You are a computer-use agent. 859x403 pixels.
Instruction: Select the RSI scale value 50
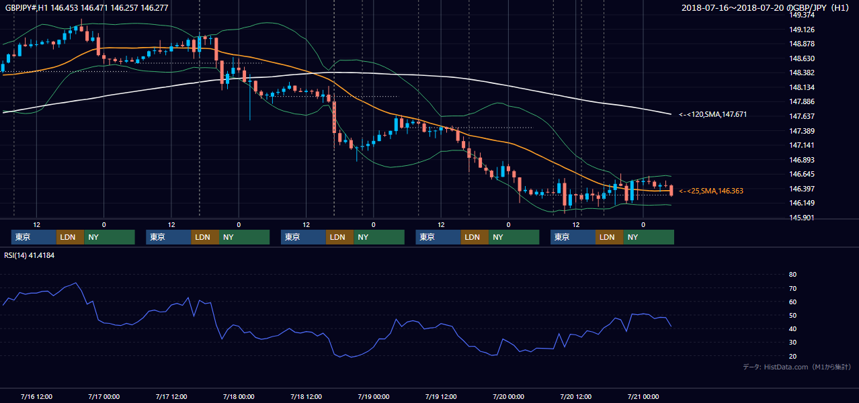coord(793,315)
